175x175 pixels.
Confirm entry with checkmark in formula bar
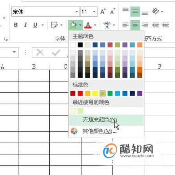click(56, 52)
